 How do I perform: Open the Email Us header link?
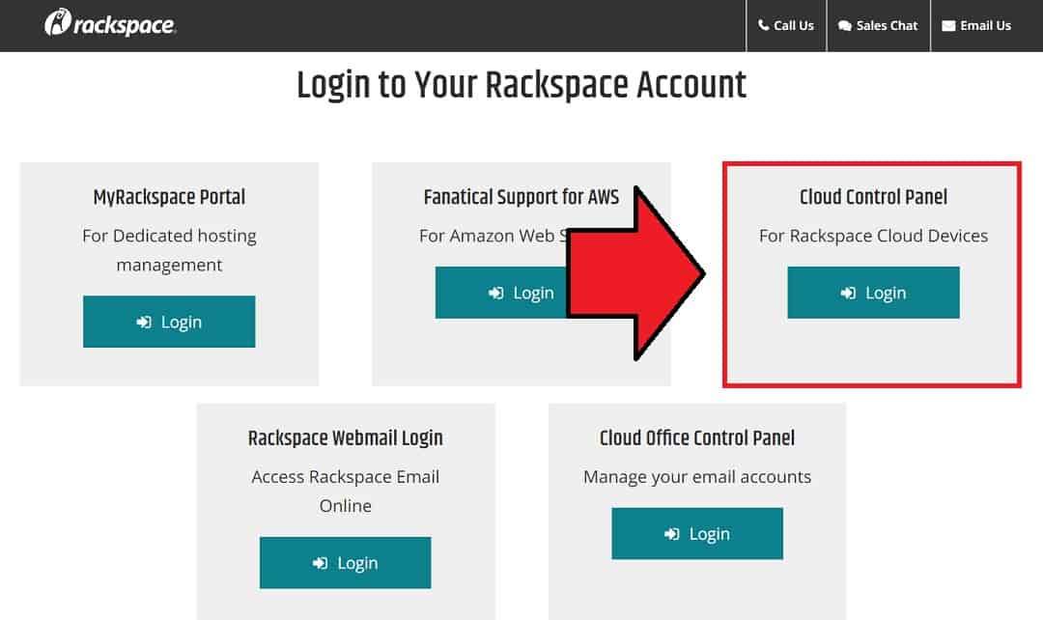point(976,26)
